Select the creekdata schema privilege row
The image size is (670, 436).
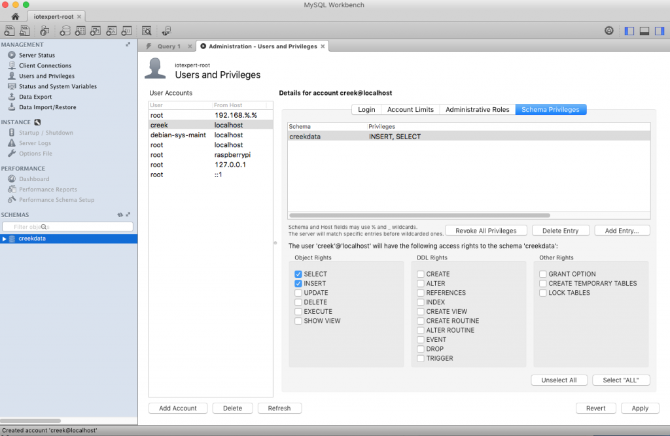(468, 137)
